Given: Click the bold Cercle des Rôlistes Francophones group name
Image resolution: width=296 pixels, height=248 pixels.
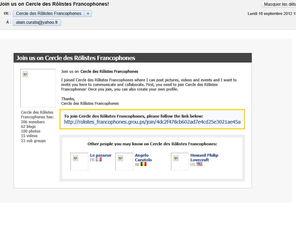Looking at the screenshot, I should click(x=109, y=71).
